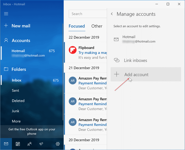185x150 pixels.
Task: Open the Flipboard email
Action: coord(86,52)
